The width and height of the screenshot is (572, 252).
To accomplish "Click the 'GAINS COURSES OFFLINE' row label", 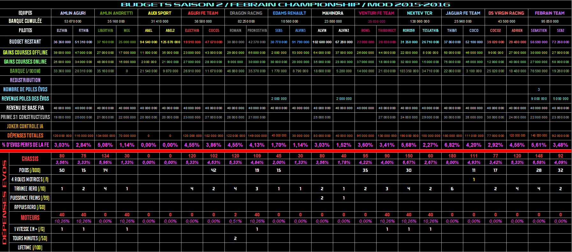I will [x=25, y=52].
